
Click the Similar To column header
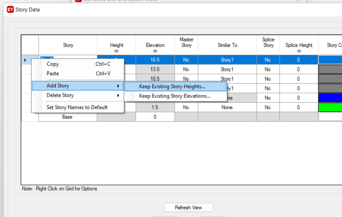(x=227, y=45)
